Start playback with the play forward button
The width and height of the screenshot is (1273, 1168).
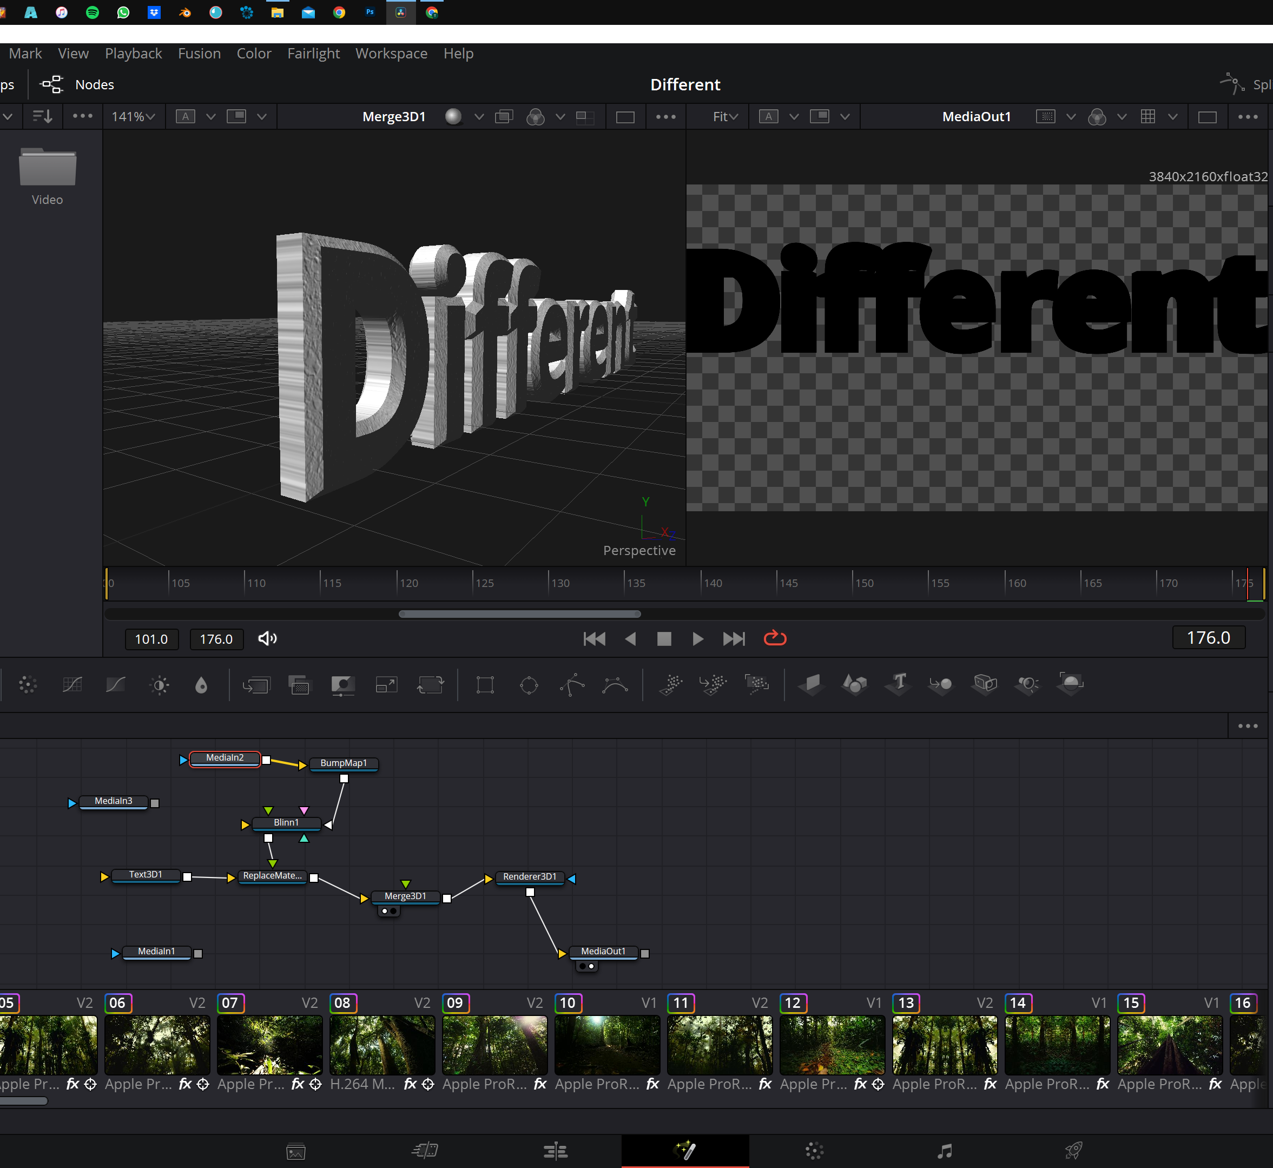698,639
